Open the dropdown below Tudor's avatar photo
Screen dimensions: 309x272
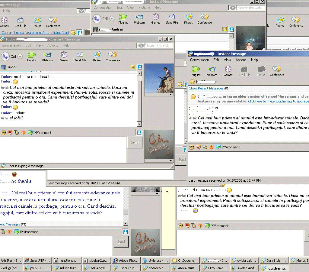(171, 95)
